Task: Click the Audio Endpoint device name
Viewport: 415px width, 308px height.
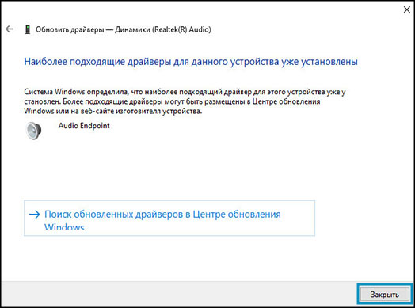Action: (84, 126)
